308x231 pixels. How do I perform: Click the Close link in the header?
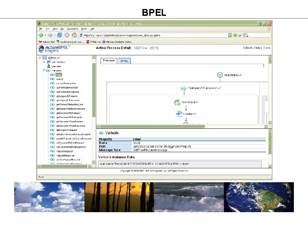(267, 48)
